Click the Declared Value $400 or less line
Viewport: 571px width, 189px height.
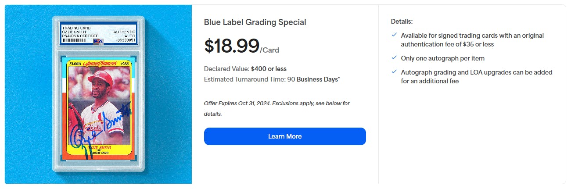pyautogui.click(x=245, y=69)
